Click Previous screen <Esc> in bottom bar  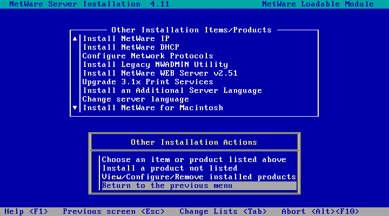113,212
